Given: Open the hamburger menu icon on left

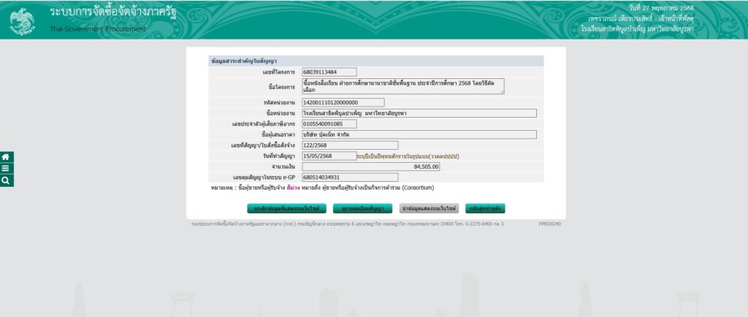Looking at the screenshot, I should 6,169.
